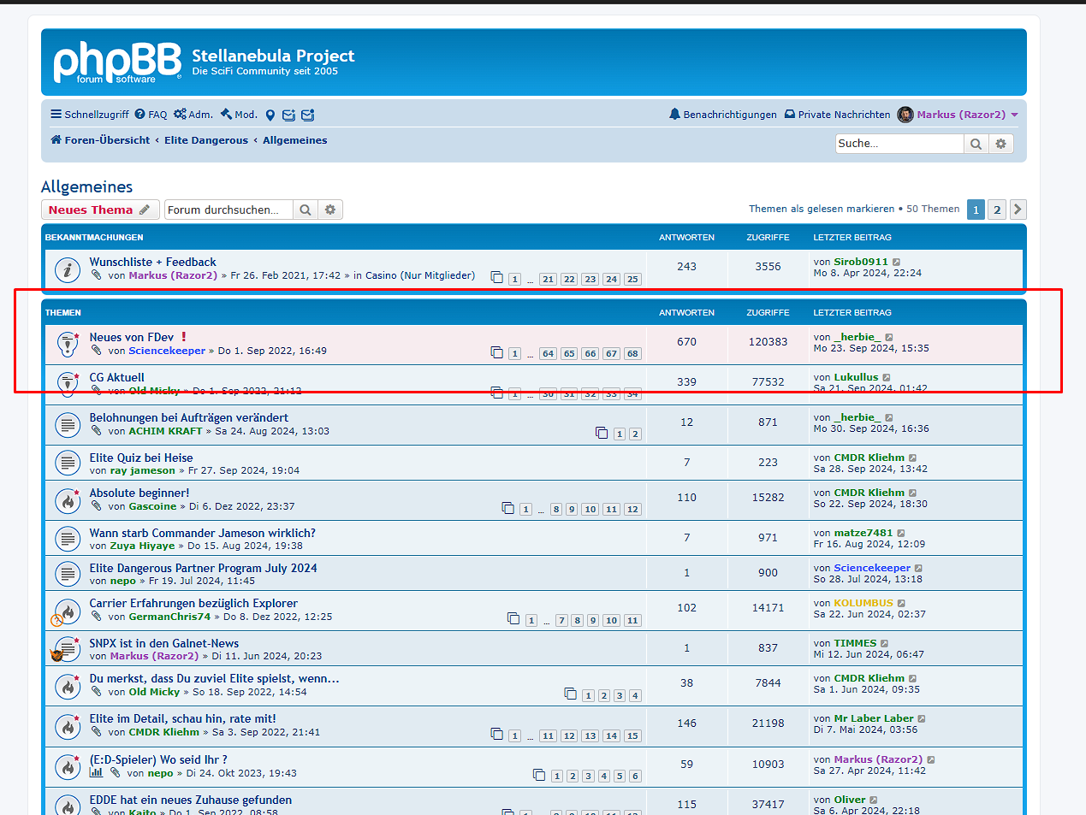
Task: Open ray jameson profile
Action: 142,470
